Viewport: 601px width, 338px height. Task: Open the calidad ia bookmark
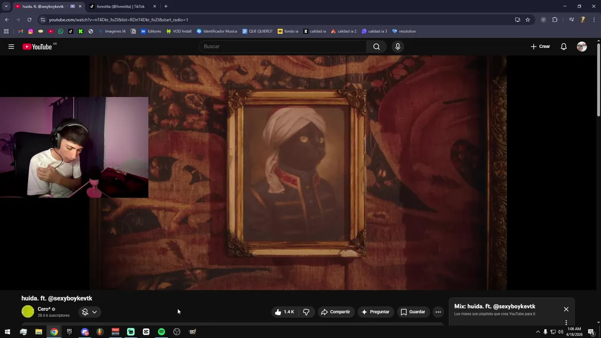click(315, 31)
